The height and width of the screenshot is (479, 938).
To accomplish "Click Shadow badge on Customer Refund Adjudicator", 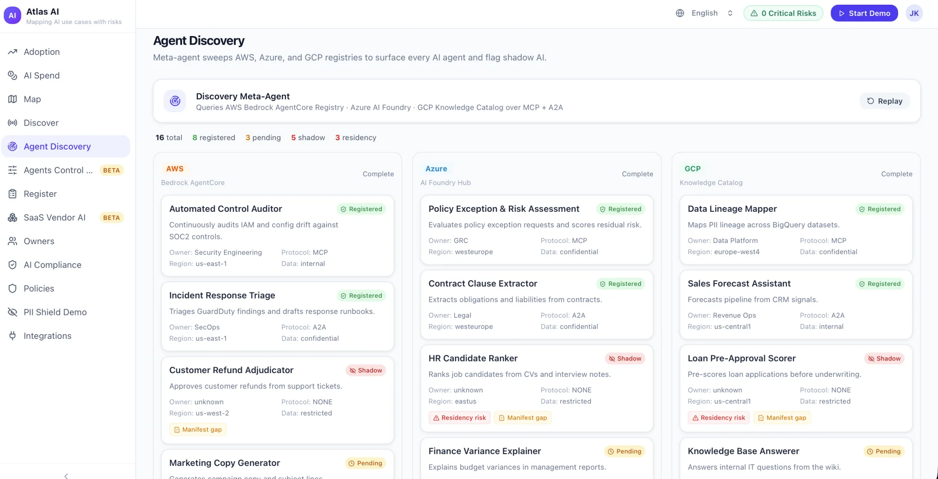I will click(x=365, y=370).
